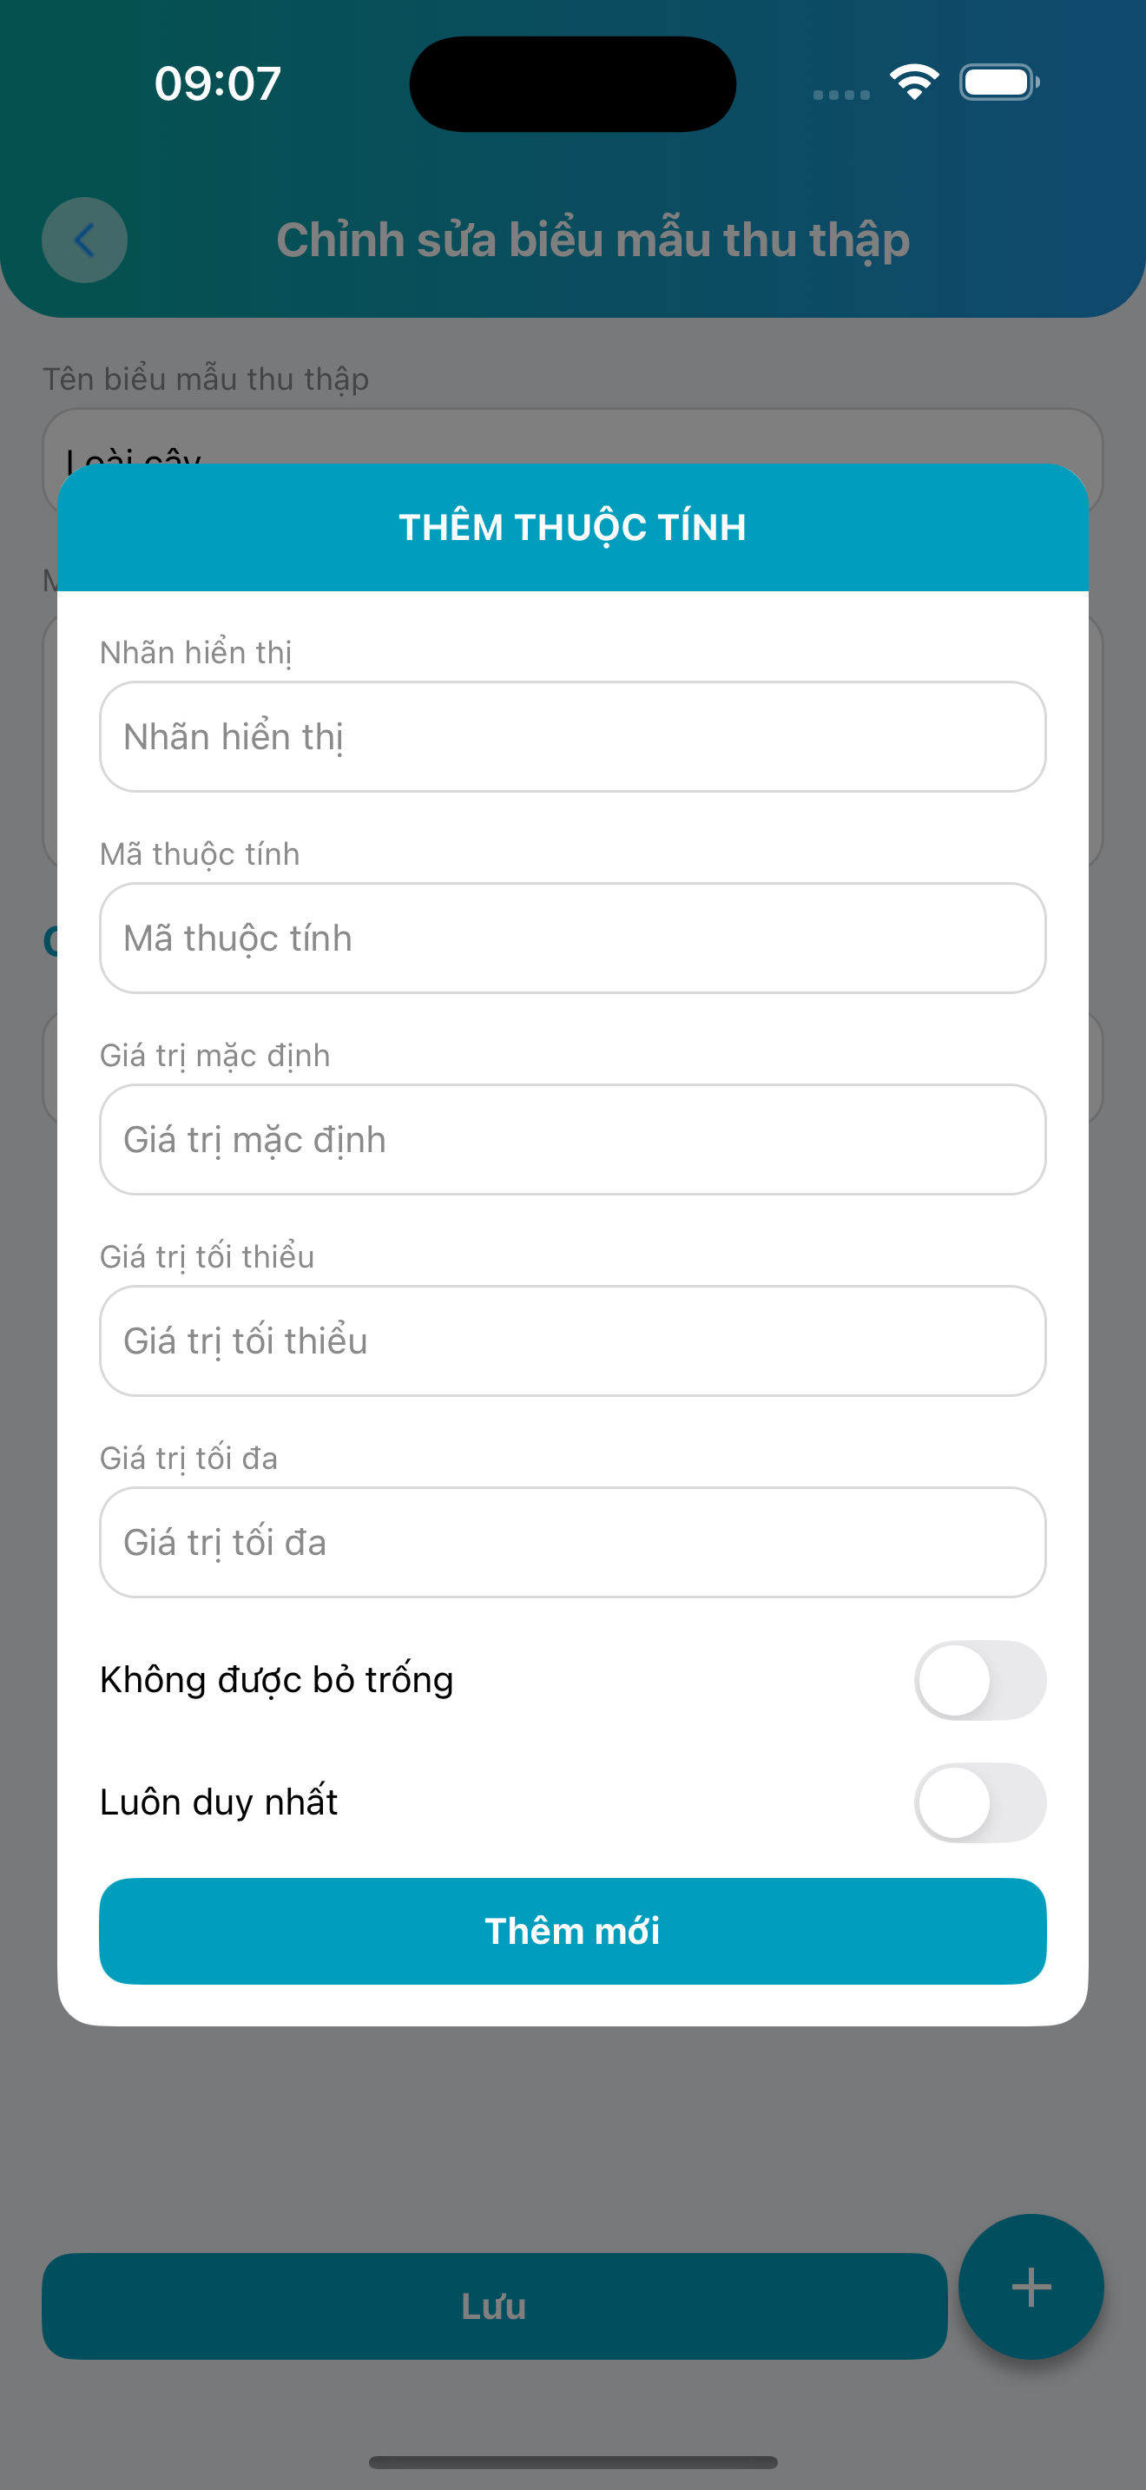Tap the battery status icon
Screen dimensions: 1146x2490
pos(999,82)
